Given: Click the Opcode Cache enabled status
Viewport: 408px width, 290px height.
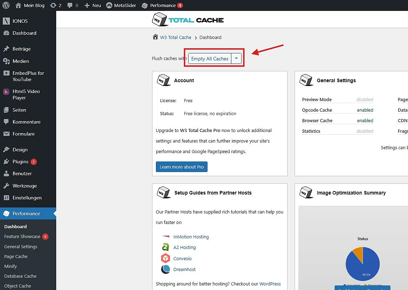Looking at the screenshot, I should [x=365, y=110].
